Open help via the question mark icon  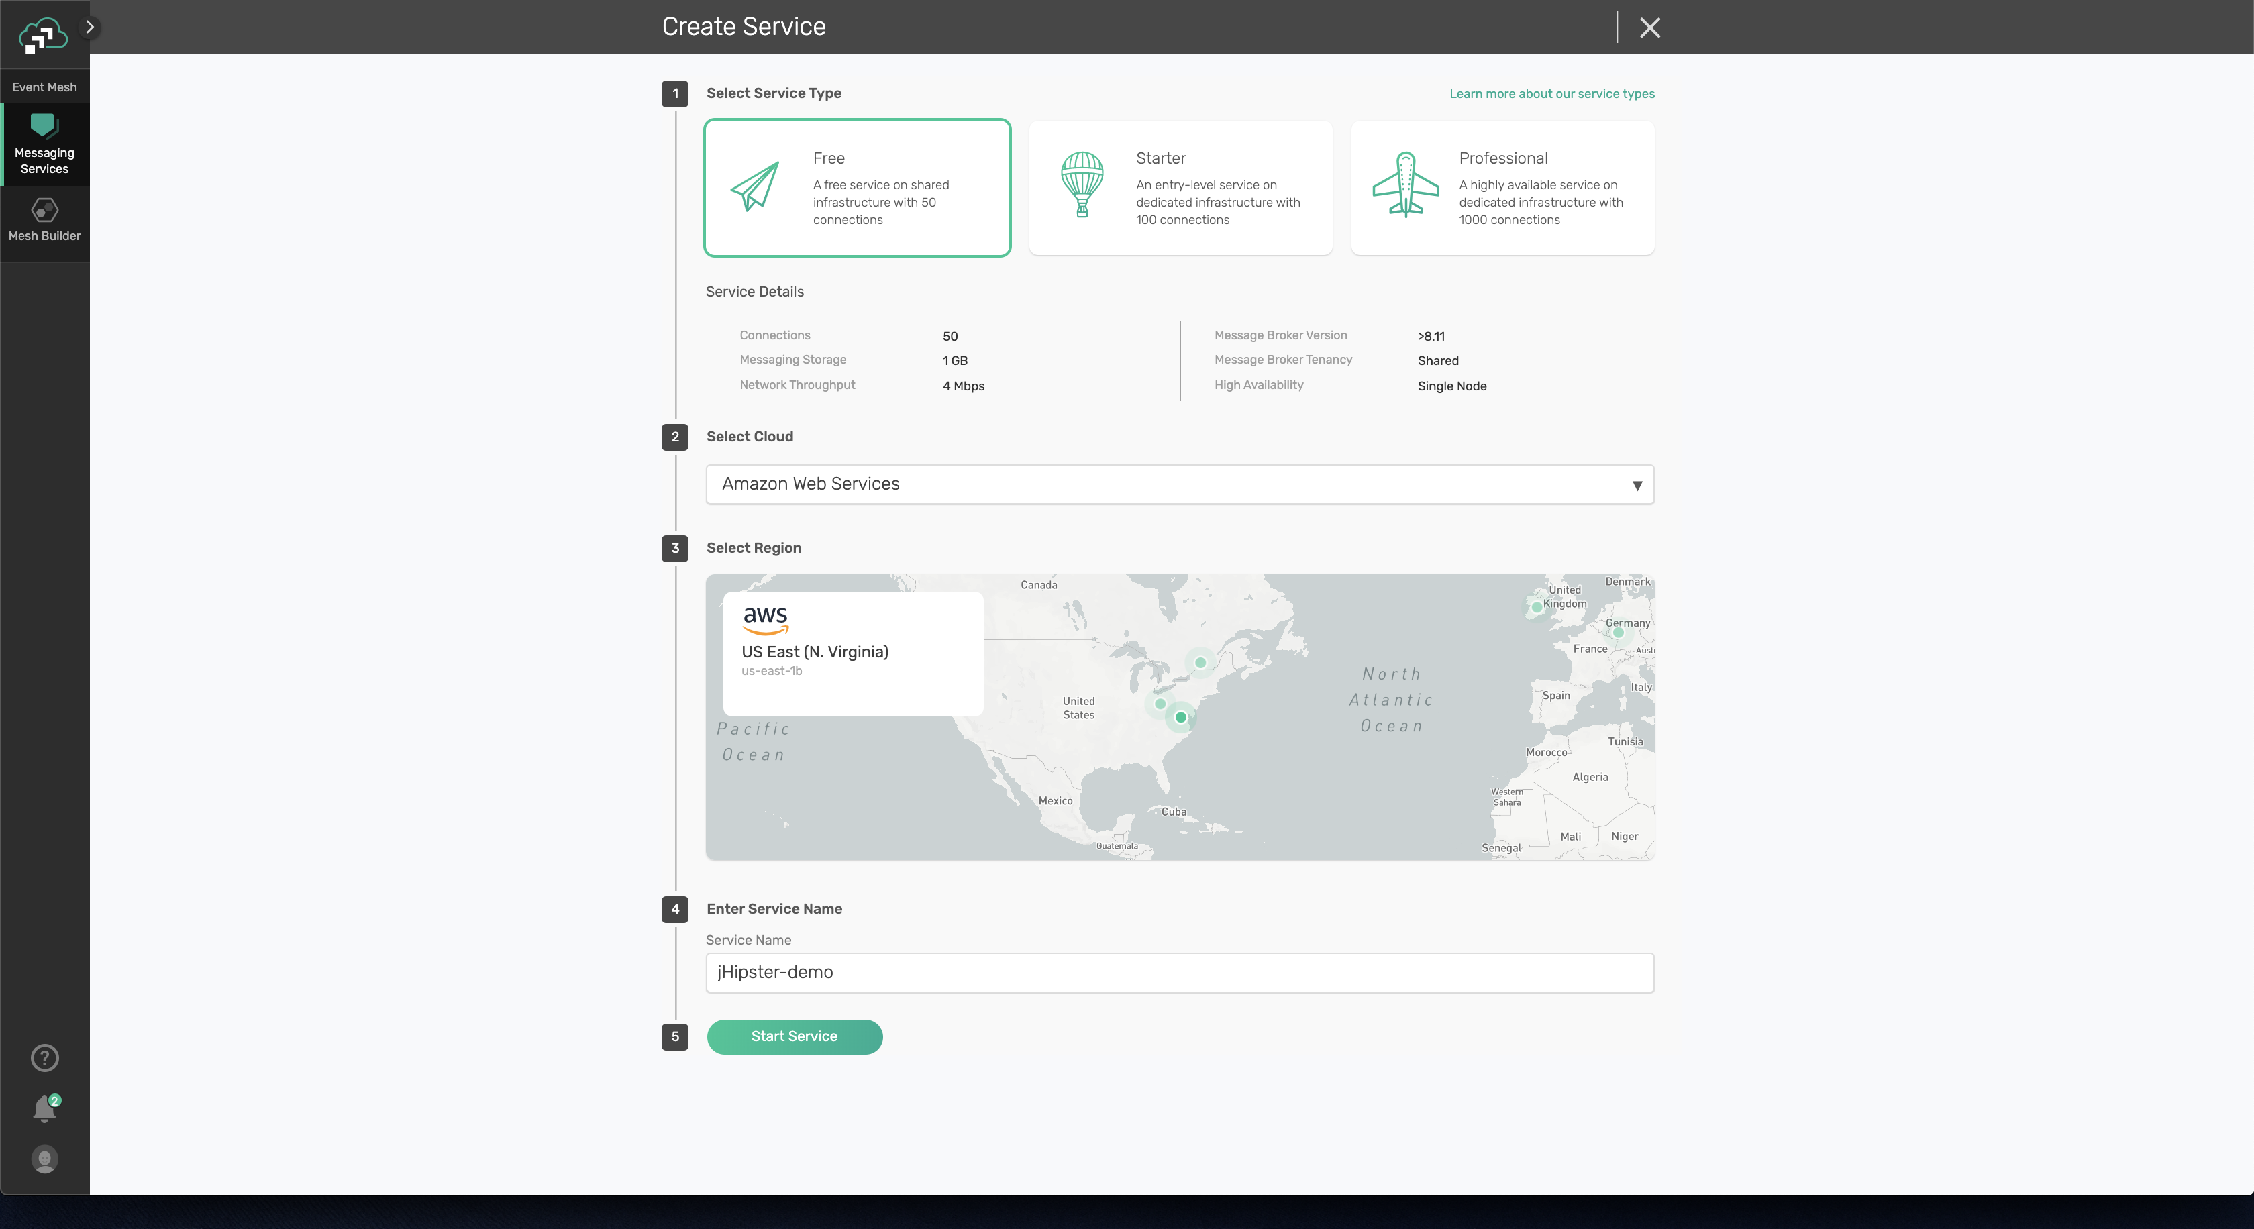(x=44, y=1057)
